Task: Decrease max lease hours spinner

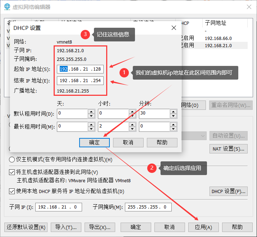Action: point(132,129)
